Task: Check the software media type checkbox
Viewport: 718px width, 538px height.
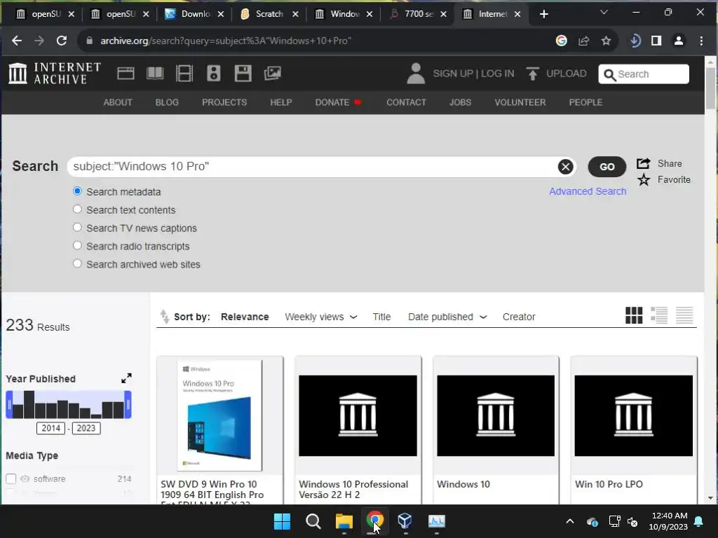Action: pyautogui.click(x=11, y=478)
